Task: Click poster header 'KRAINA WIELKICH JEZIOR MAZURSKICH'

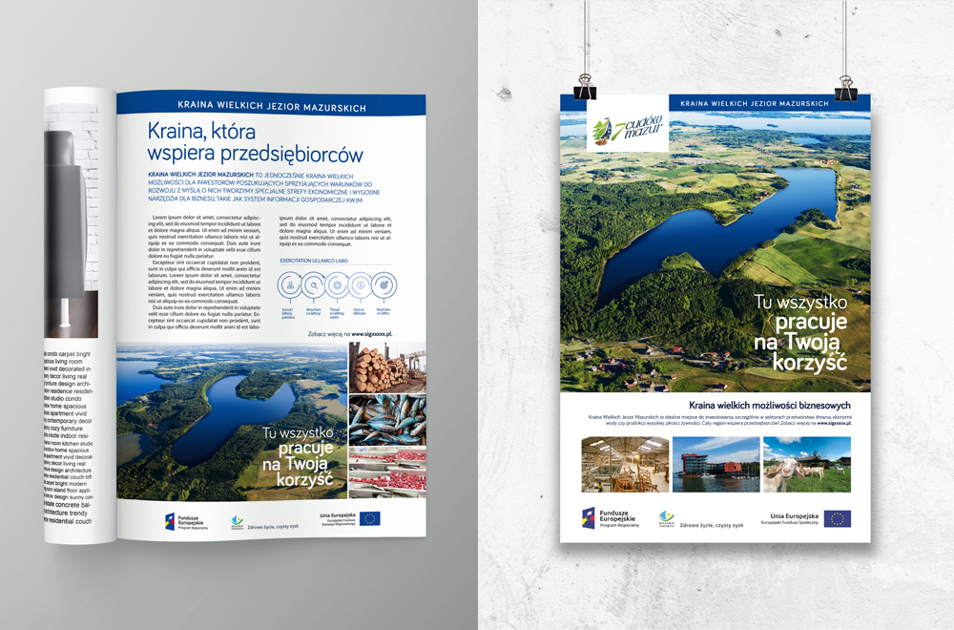Action: tap(755, 103)
